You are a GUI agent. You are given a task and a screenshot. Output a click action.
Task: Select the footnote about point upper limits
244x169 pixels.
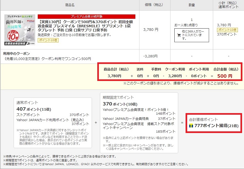click(60, 156)
